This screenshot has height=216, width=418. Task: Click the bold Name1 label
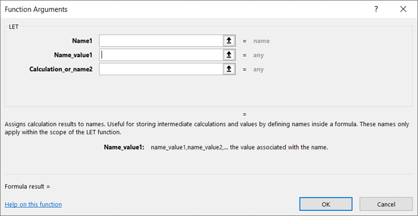(x=82, y=41)
